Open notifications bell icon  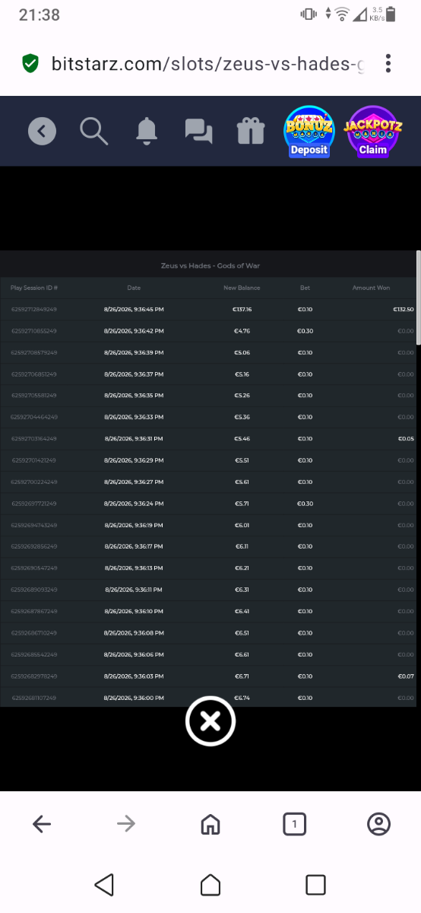147,132
